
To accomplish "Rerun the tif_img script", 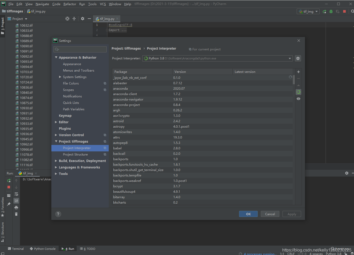I will click(x=9, y=181).
